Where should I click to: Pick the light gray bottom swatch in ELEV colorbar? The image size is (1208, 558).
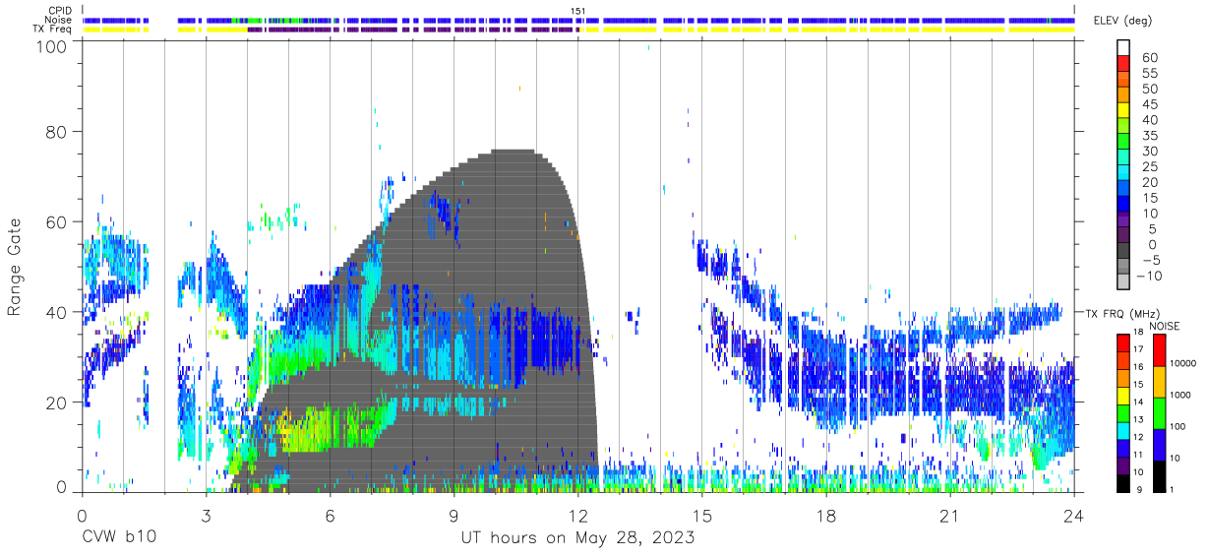point(1124,281)
